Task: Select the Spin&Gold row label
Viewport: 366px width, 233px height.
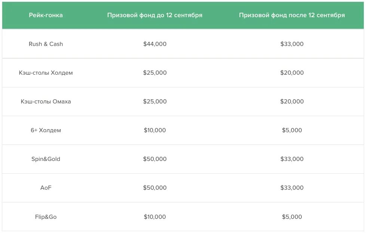Action: tap(46, 159)
